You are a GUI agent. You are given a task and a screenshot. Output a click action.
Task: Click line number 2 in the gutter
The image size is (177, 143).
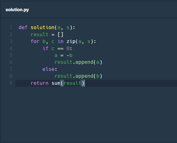coord(11,34)
